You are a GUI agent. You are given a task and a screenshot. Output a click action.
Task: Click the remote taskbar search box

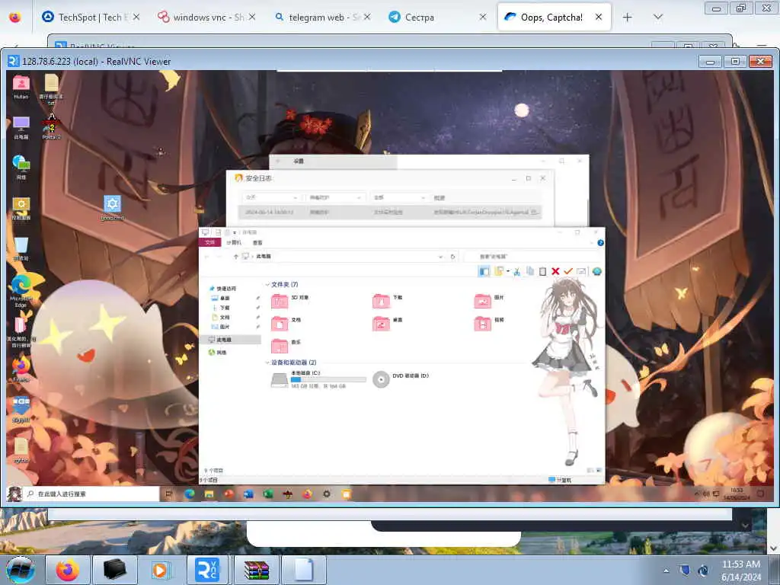point(92,494)
